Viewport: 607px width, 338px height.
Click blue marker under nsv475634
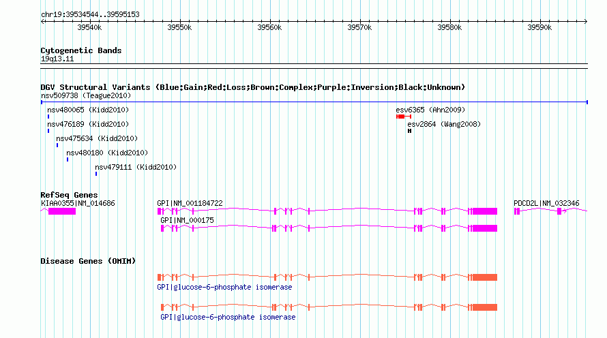57,145
